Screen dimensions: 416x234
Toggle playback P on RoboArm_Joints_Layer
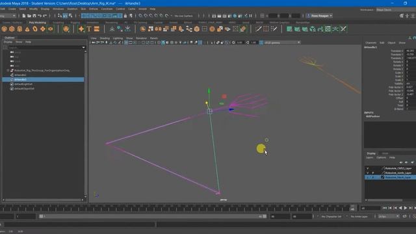click(372, 173)
